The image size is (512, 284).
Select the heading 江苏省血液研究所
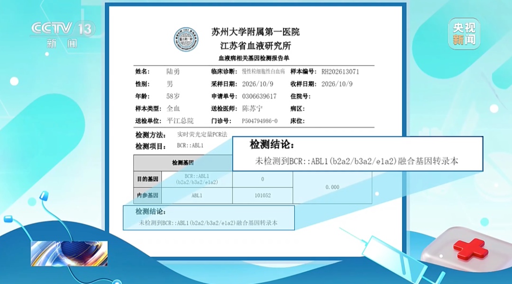click(x=256, y=46)
